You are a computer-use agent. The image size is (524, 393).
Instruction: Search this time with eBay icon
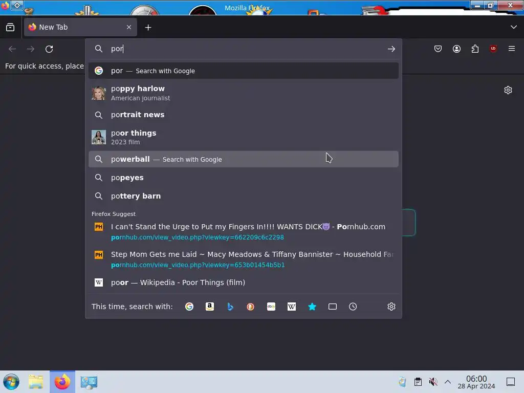click(271, 307)
